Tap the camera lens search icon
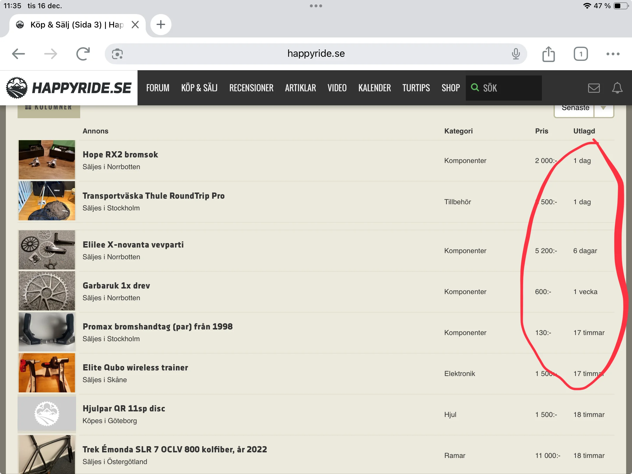 (x=117, y=54)
